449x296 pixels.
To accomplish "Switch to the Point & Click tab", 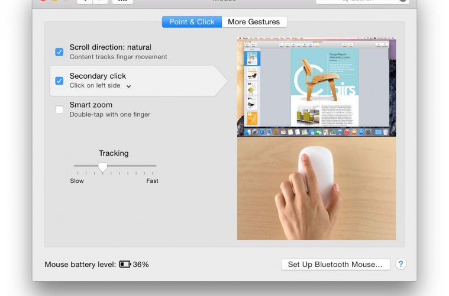I will click(192, 22).
